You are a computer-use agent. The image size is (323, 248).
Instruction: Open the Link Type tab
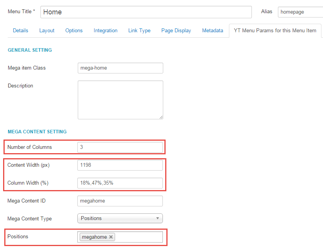139,30
